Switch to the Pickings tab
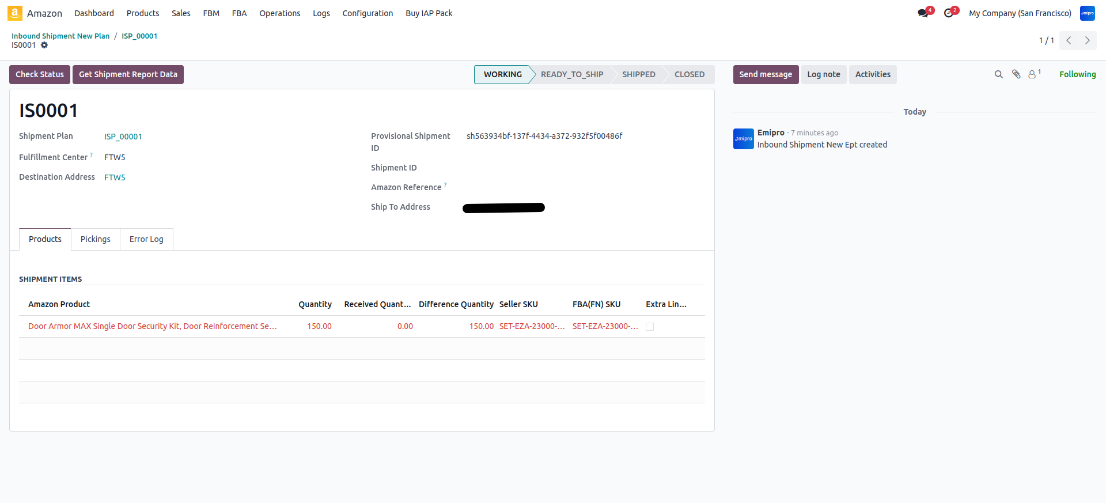Screen dimensions: 1106x503 tap(95, 239)
